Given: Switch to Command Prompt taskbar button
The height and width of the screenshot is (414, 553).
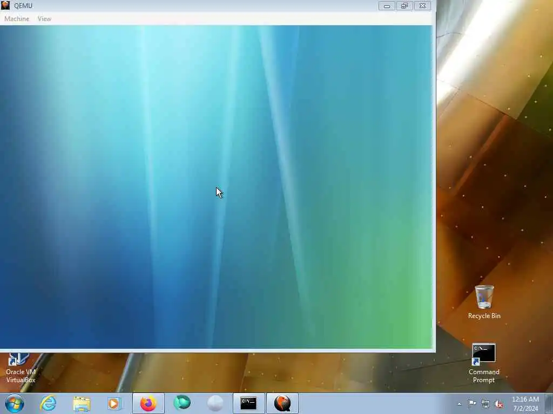Looking at the screenshot, I should coord(248,403).
